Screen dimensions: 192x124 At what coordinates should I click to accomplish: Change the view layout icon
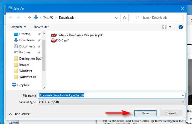pyautogui.click(x=165, y=27)
